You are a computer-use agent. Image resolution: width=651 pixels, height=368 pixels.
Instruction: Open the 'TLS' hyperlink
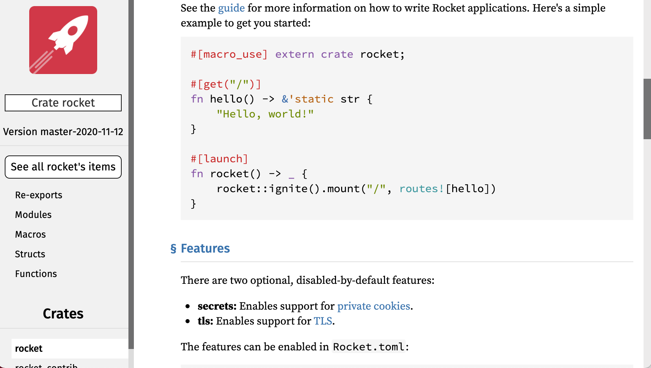click(x=322, y=321)
